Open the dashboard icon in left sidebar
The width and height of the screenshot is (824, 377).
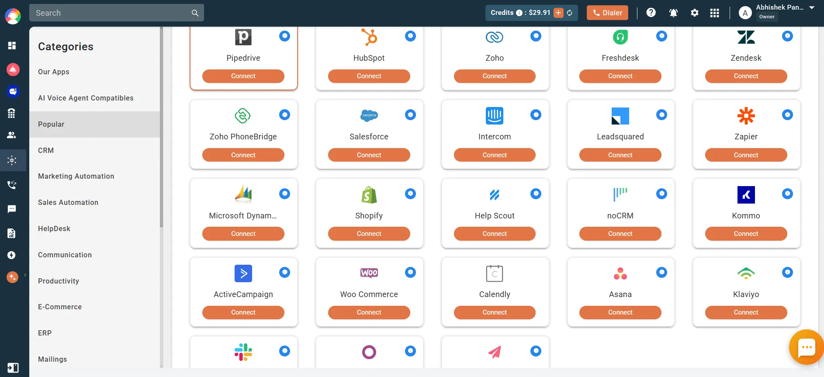(12, 45)
